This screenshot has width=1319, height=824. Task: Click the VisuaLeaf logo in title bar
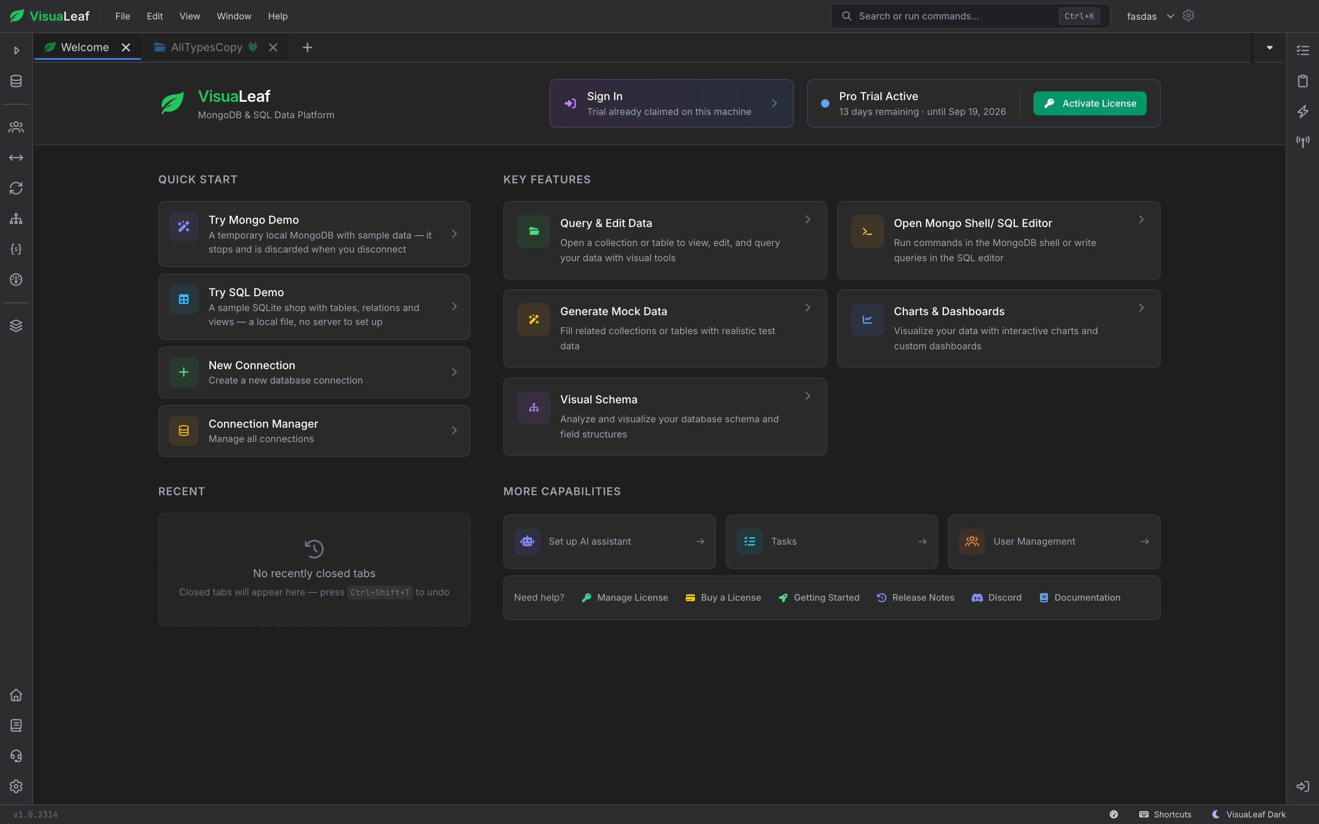[x=49, y=16]
